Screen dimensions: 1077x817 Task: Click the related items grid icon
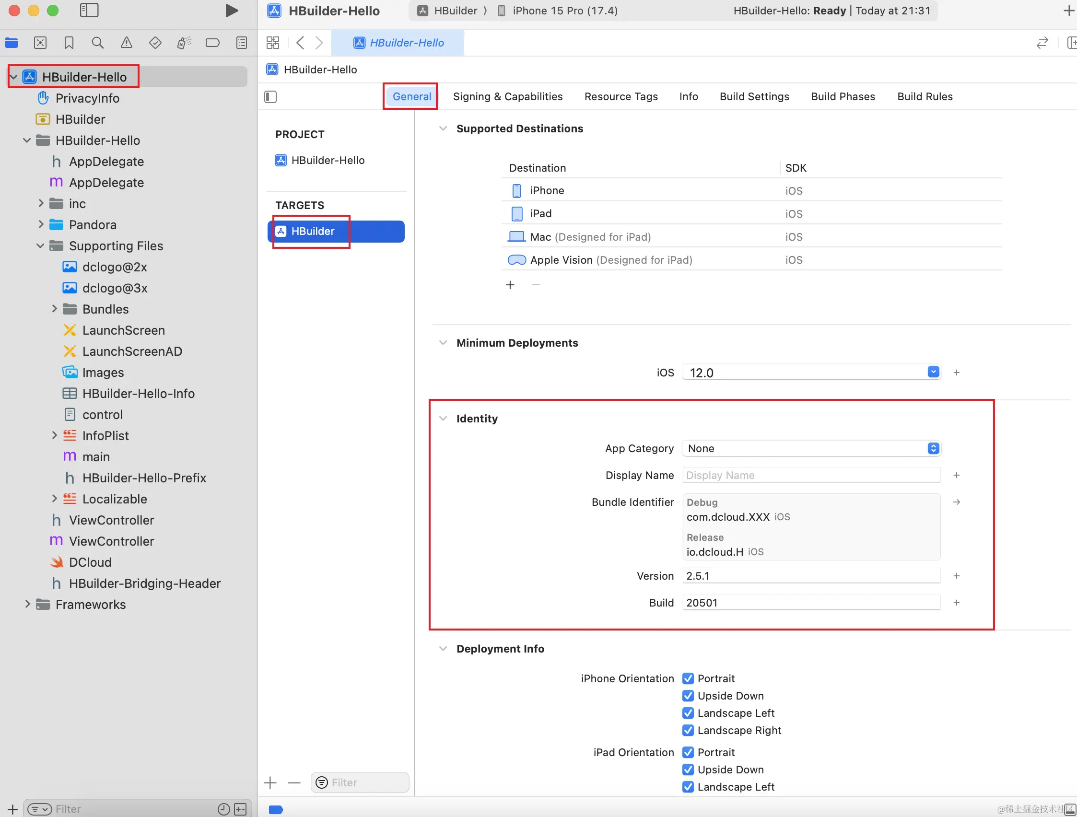click(273, 43)
